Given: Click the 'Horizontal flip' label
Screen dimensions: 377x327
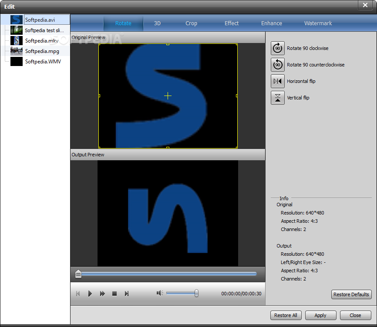Looking at the screenshot, I should [301, 81].
